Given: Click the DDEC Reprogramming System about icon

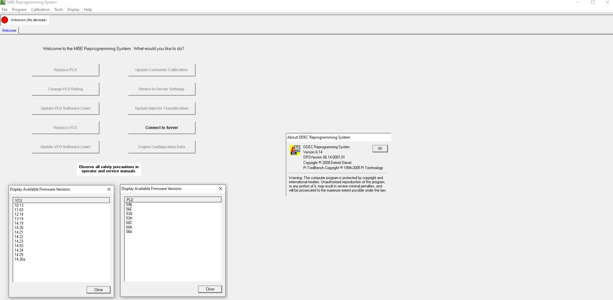Looking at the screenshot, I should tap(295, 150).
